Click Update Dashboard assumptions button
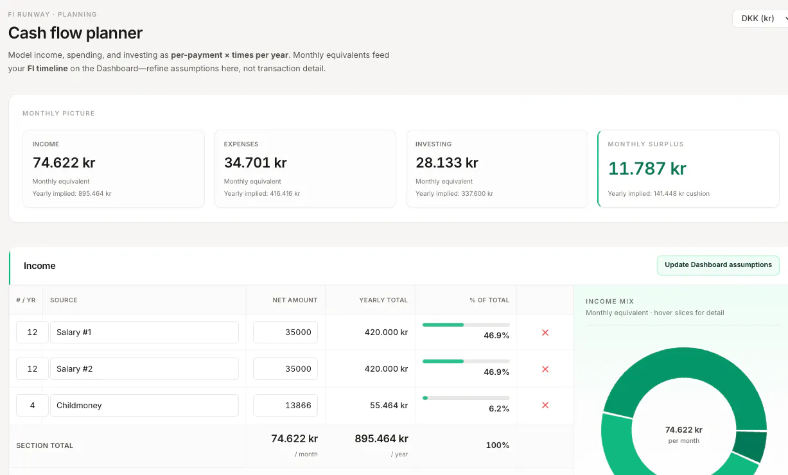 pos(718,265)
